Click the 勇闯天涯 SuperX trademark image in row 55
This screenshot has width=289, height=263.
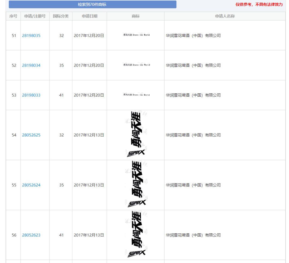[x=136, y=184]
